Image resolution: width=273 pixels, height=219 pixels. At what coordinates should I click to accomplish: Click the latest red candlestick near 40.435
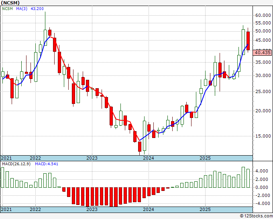(248, 41)
